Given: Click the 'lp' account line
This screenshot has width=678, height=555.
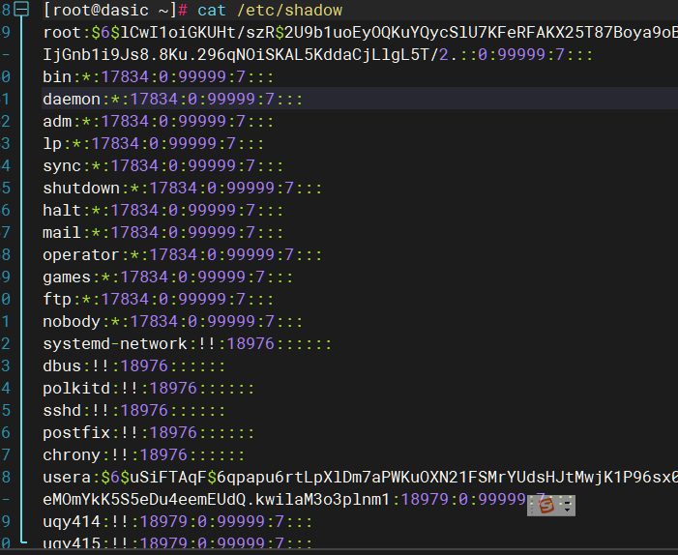Looking at the screenshot, I should (154, 143).
